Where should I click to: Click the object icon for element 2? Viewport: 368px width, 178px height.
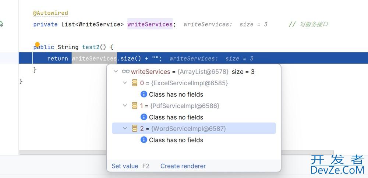point(135,129)
